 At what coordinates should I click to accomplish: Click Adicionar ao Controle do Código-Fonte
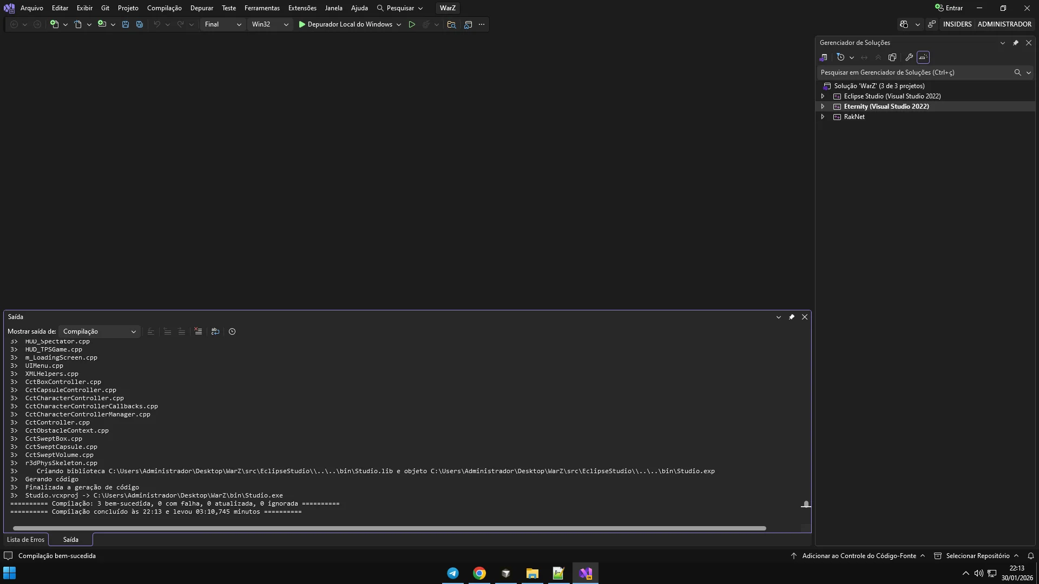coord(858,556)
